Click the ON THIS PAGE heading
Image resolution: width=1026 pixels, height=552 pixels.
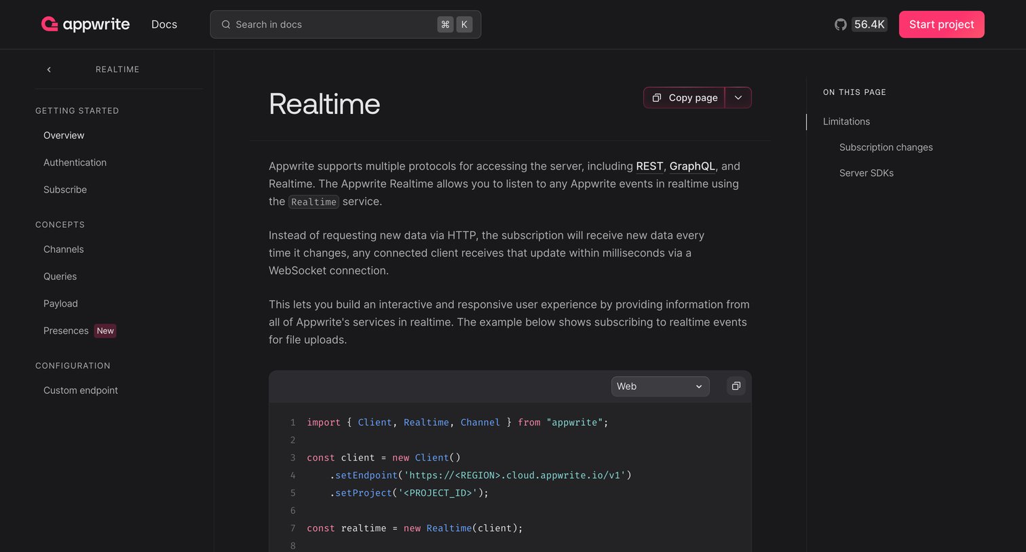pos(854,92)
